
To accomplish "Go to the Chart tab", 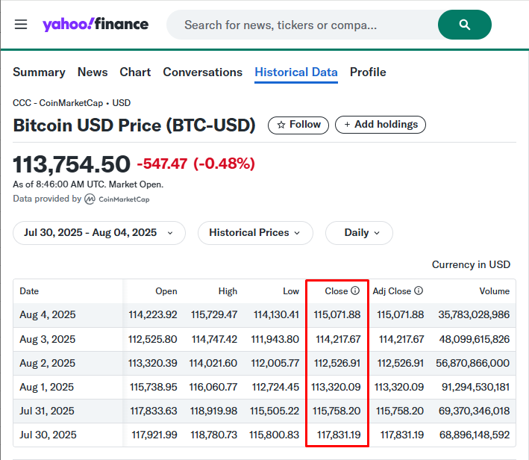I will click(135, 72).
